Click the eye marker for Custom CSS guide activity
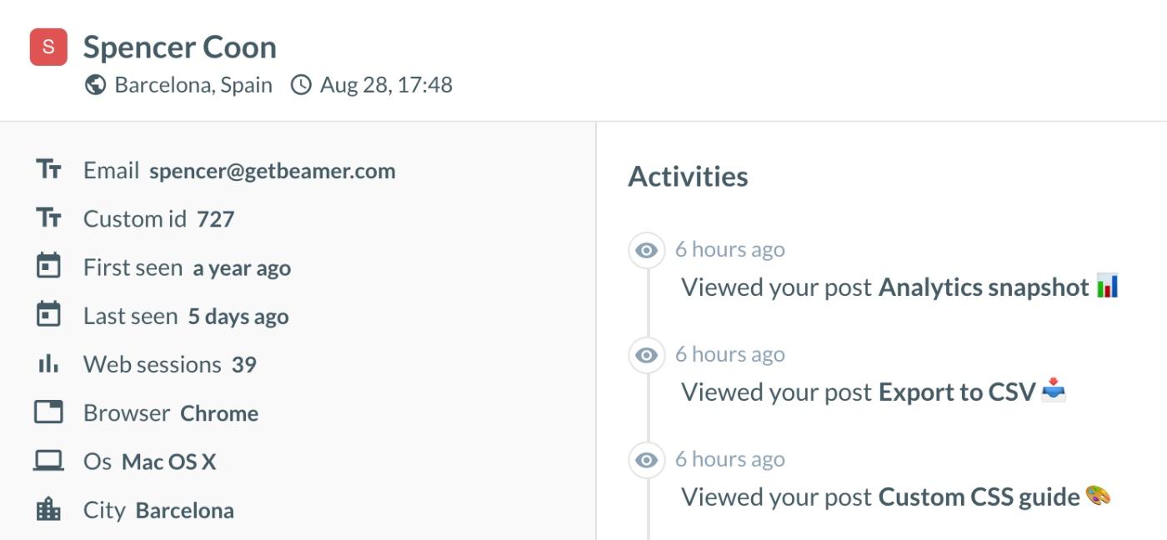The height and width of the screenshot is (540, 1167). [646, 460]
